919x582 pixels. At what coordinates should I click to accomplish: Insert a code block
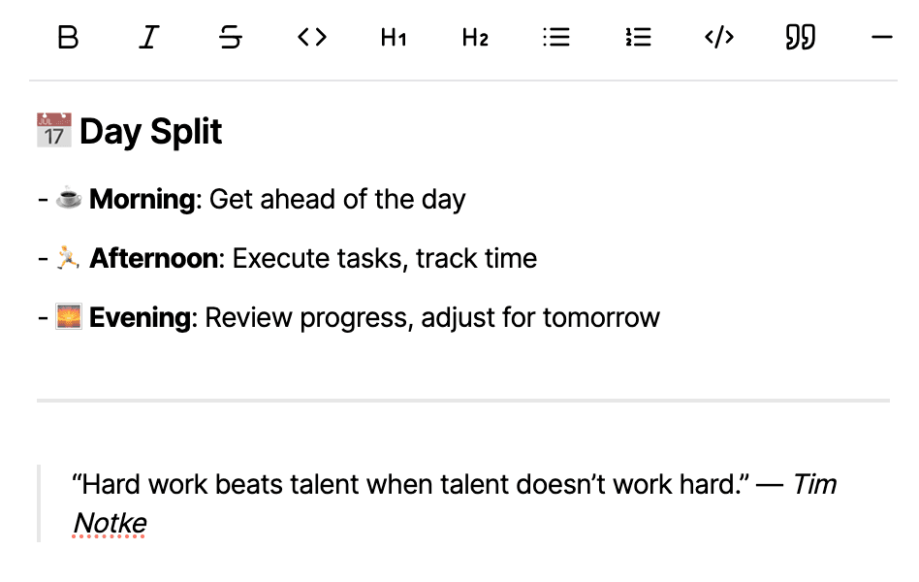pyautogui.click(x=718, y=38)
